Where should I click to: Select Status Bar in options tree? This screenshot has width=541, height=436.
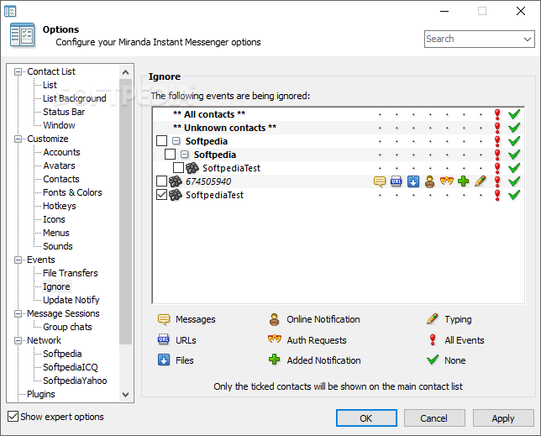(64, 112)
